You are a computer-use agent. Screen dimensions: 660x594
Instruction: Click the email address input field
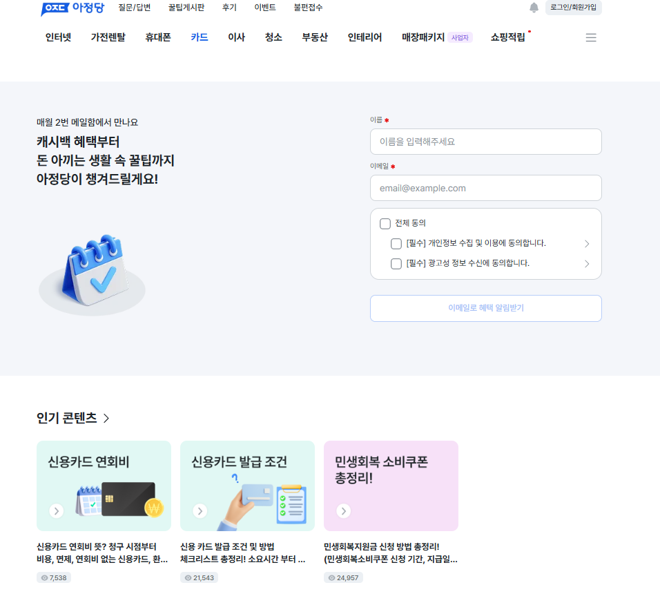coord(486,188)
